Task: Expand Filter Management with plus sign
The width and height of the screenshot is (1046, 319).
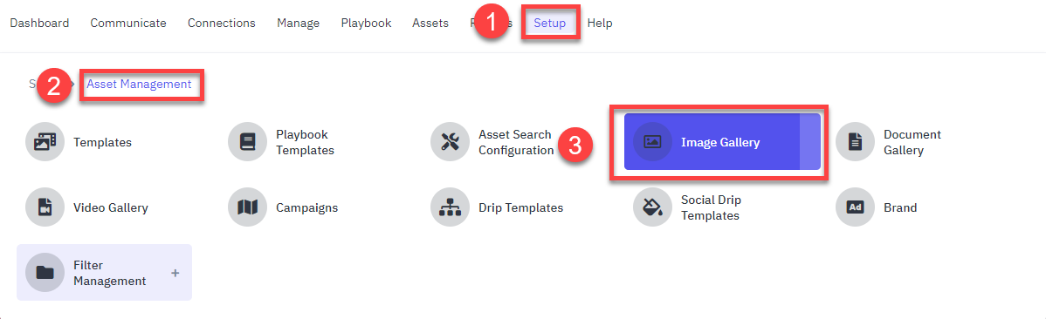Action: (x=175, y=273)
